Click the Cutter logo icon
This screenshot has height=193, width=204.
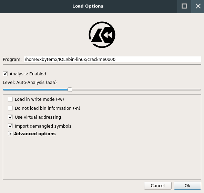102,35
